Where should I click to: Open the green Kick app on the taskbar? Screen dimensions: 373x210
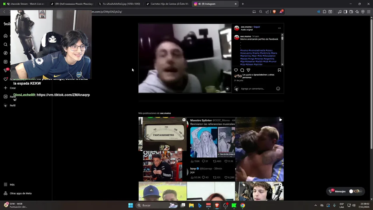234,205
